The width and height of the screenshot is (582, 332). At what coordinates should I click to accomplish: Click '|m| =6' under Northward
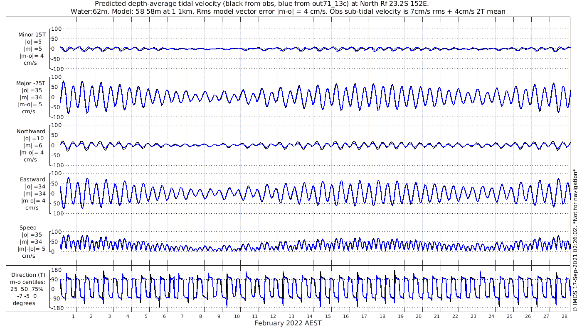point(32,146)
